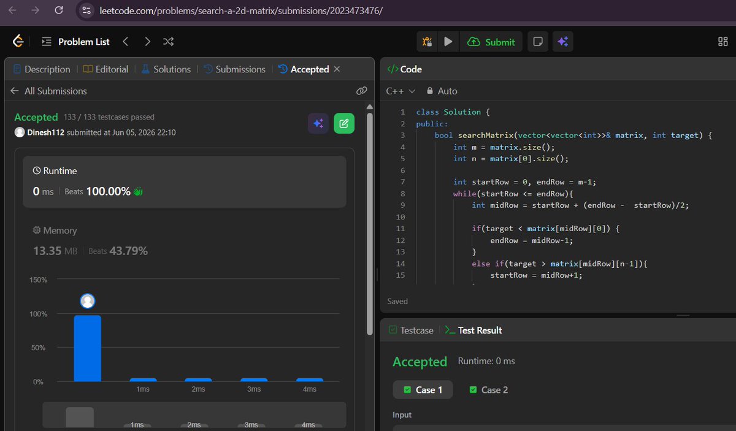This screenshot has height=431, width=736.
Task: Click 'class Solution {' code line
Action: 453,112
